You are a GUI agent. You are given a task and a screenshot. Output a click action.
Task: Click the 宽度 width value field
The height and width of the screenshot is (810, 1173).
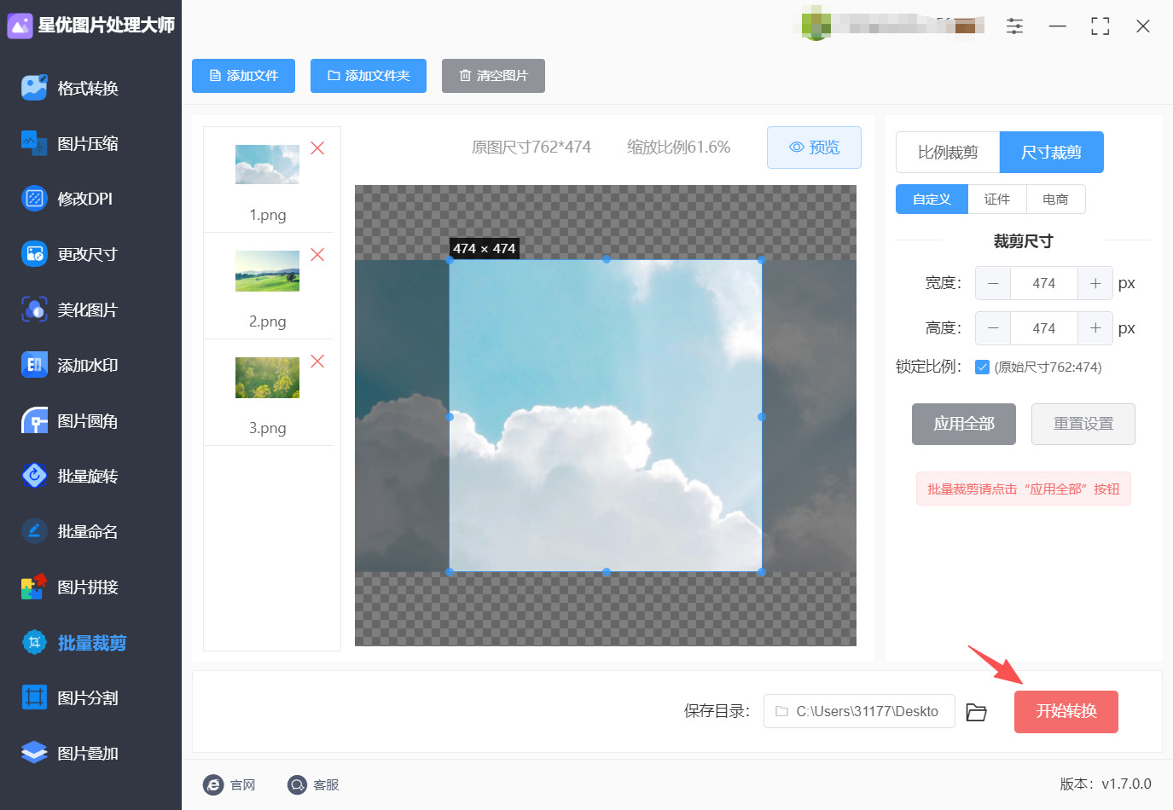(x=1044, y=283)
